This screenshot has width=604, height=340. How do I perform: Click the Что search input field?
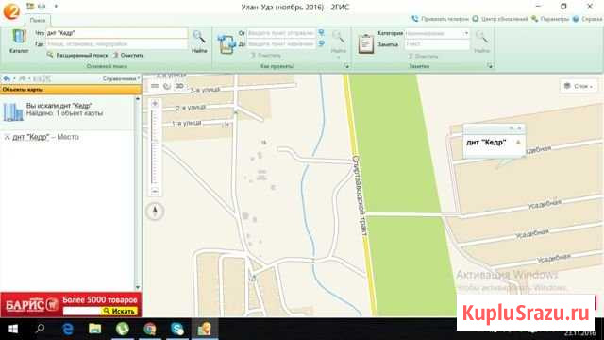coord(117,33)
